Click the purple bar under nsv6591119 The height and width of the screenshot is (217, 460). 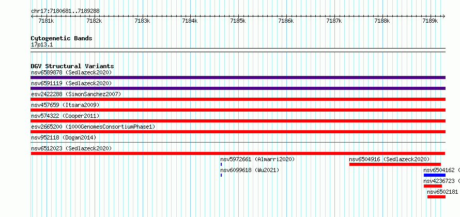238,88
